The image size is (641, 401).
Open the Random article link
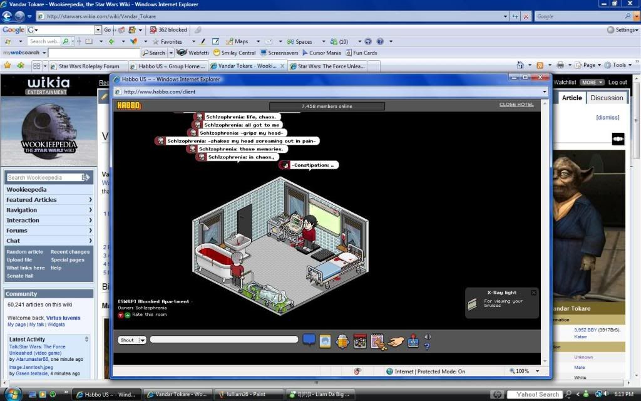click(x=25, y=252)
